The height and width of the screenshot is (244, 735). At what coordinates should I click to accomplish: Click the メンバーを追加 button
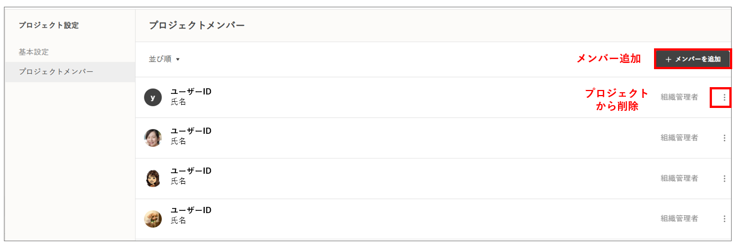(692, 59)
